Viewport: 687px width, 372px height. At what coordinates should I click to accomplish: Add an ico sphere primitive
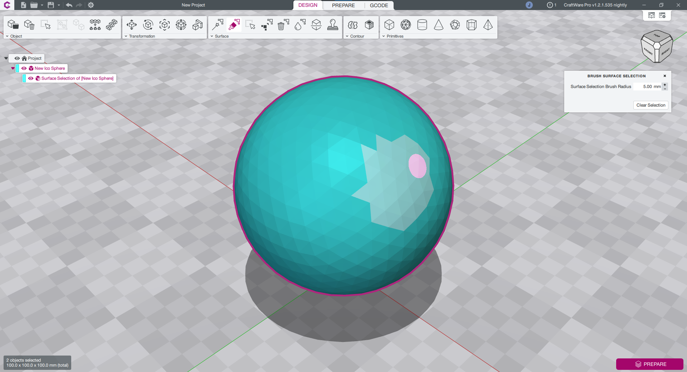click(x=406, y=25)
